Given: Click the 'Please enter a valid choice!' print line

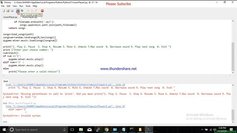Looking at the screenshot, I should 34,72.
